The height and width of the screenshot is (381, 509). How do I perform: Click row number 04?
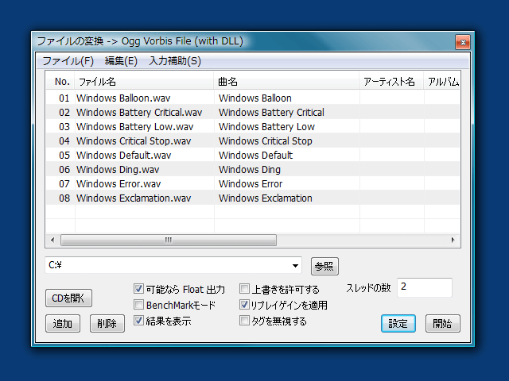(64, 140)
